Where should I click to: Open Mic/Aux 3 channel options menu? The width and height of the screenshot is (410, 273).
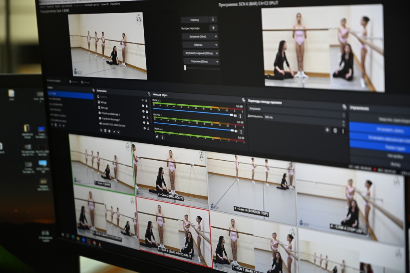tap(241, 132)
